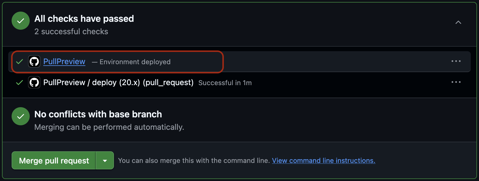The width and height of the screenshot is (479, 181).
Task: Click the green check circle beside "All checks have passed"
Action: point(21,21)
